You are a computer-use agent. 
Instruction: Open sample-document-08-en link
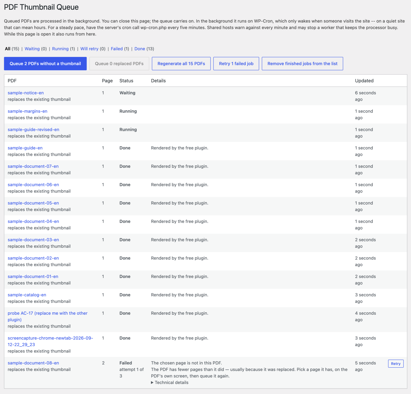point(33,363)
